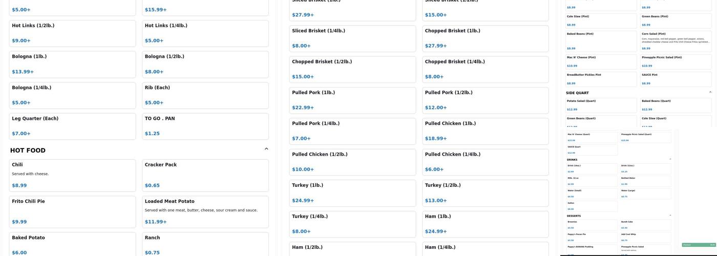
Task: Choose Mac N' Cheese (Pint) side
Action: (601, 61)
